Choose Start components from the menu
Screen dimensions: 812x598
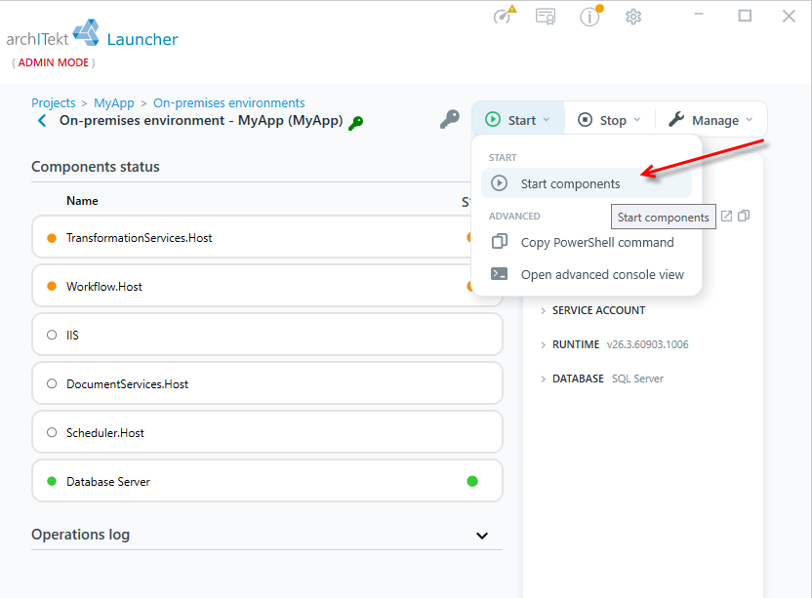click(587, 183)
